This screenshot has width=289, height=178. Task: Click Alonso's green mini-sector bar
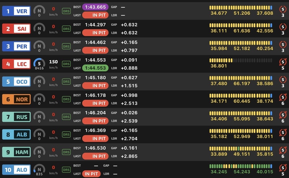(x=241, y=166)
